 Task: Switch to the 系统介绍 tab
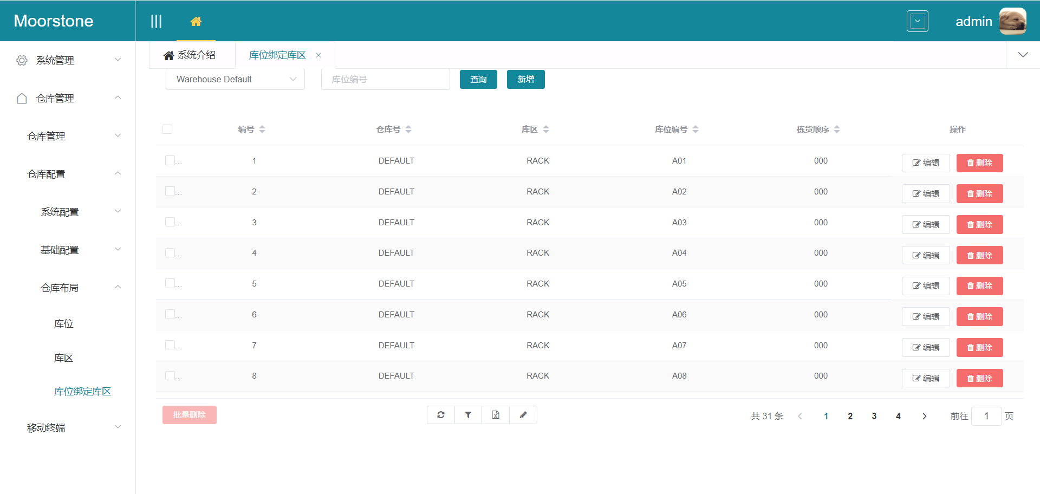[x=191, y=55]
